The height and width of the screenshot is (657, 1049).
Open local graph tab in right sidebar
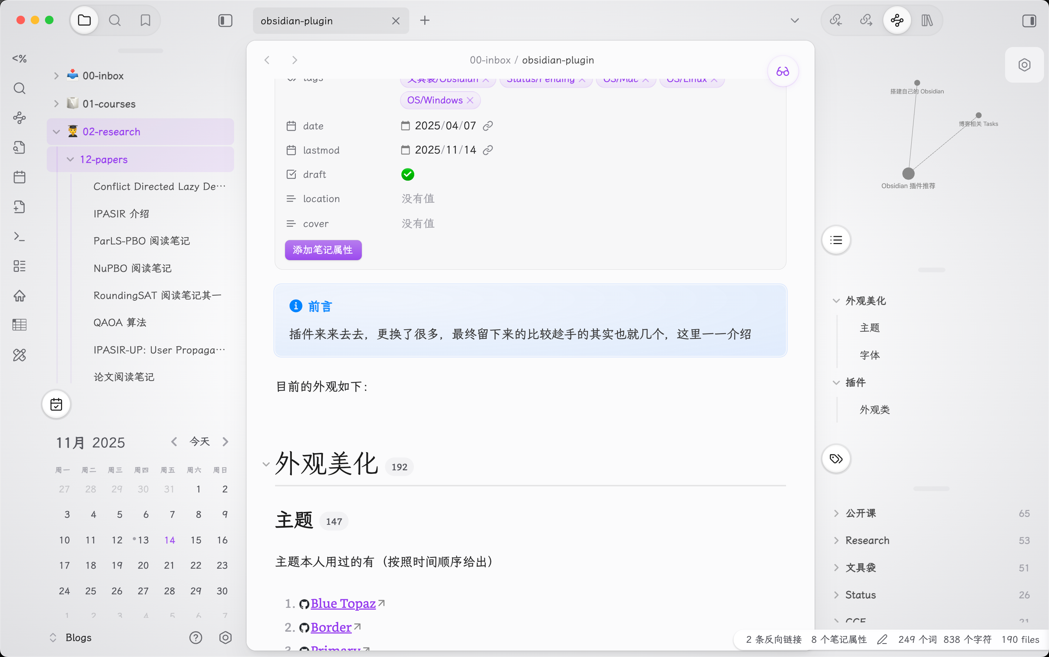click(x=897, y=20)
